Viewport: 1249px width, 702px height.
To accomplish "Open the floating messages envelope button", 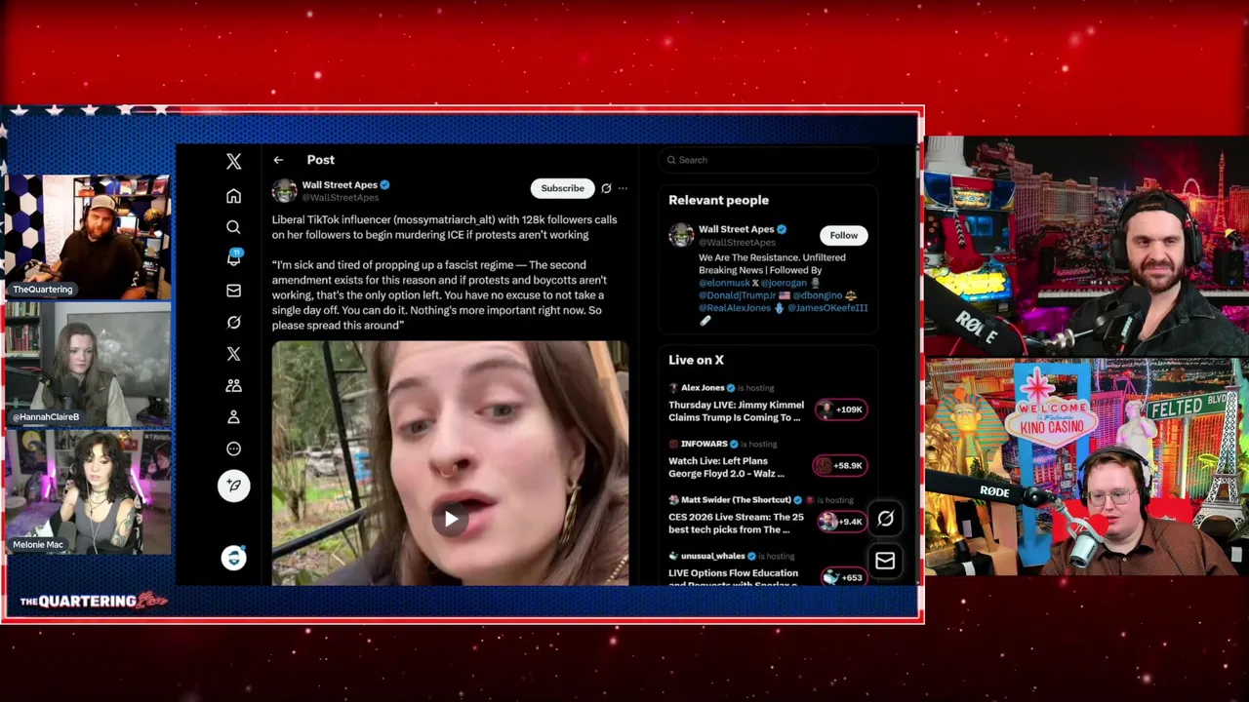I will (885, 561).
